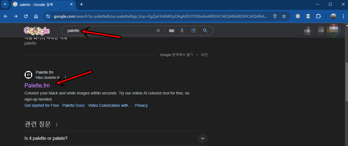Open more options for Palette.fm result
Screen dimensions: 348x146
pyautogui.click(x=65, y=77)
